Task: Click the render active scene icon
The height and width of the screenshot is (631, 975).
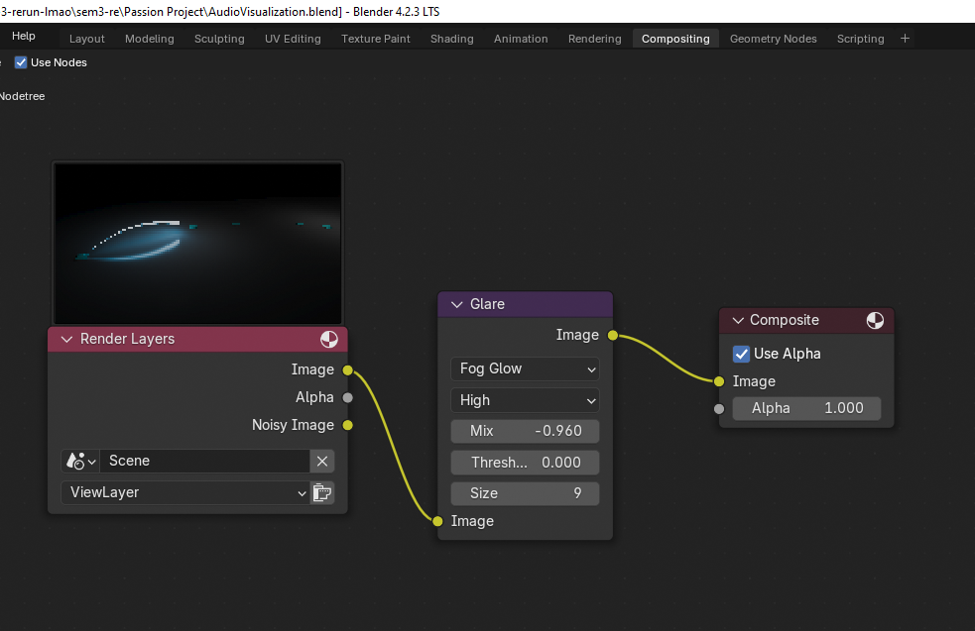Action: tap(322, 492)
